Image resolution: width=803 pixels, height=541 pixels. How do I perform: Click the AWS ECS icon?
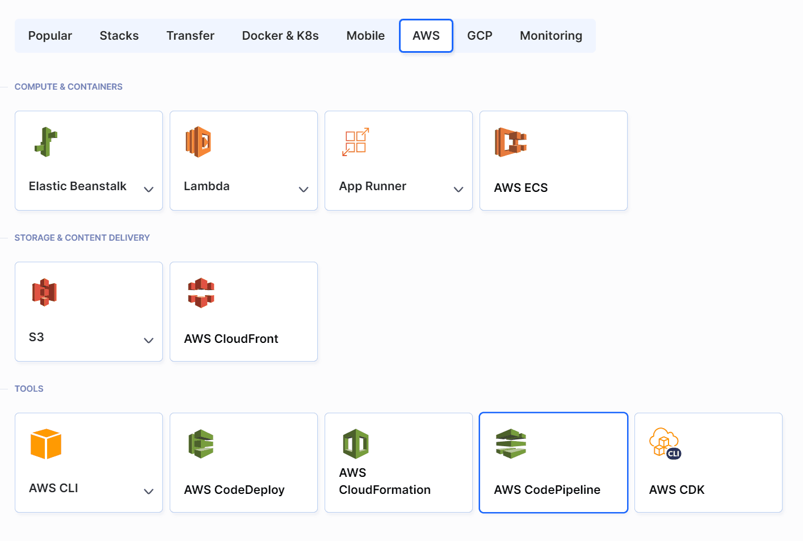tap(510, 142)
